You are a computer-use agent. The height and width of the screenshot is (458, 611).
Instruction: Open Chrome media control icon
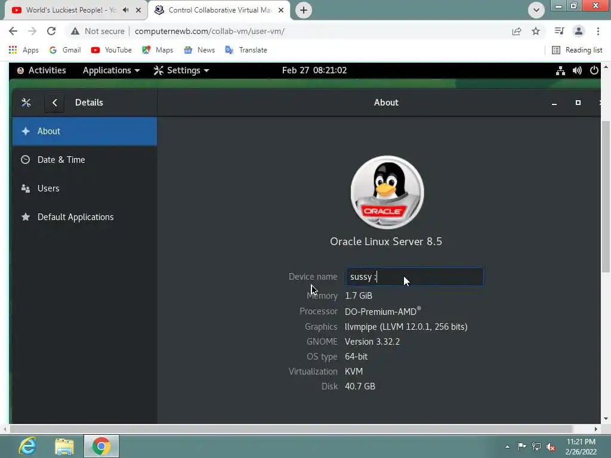click(x=559, y=31)
